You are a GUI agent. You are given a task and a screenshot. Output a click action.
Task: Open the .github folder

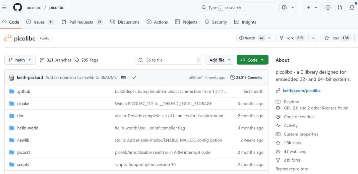coord(24,91)
